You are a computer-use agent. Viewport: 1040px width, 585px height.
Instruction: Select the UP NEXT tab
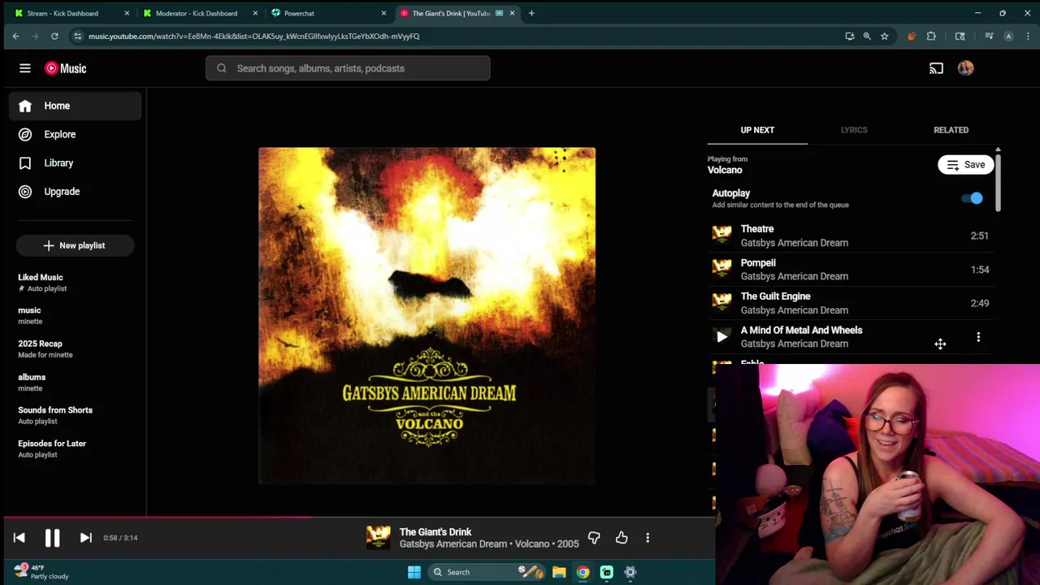coord(757,130)
